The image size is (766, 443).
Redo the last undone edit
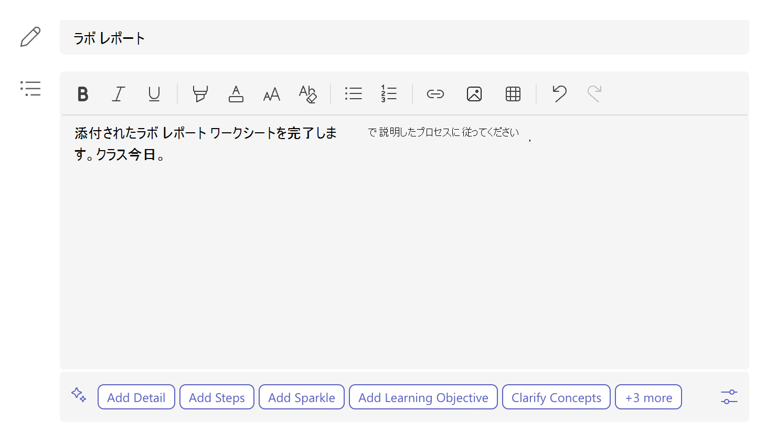click(x=594, y=94)
